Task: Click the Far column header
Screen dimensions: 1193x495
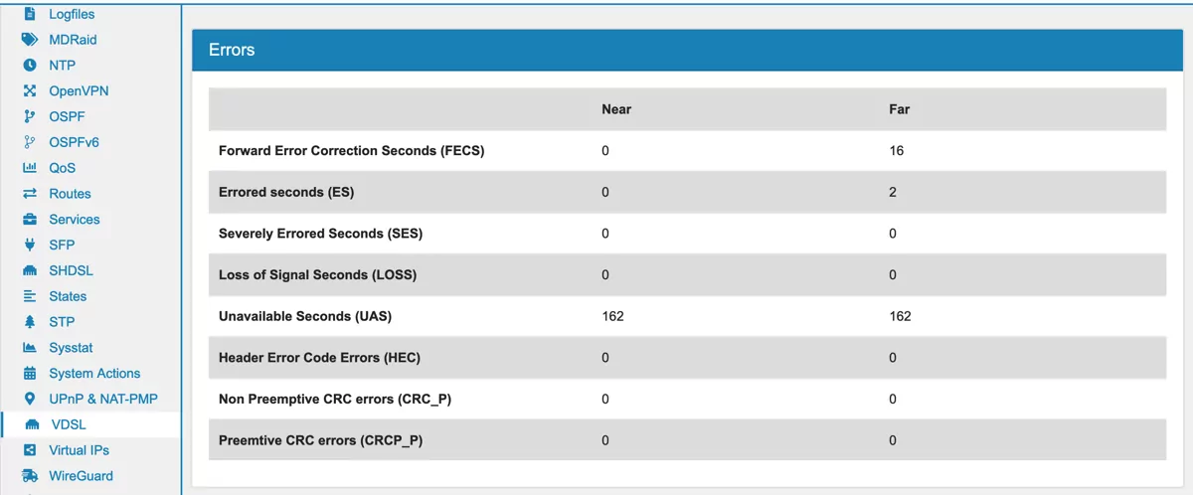Action: tap(899, 109)
